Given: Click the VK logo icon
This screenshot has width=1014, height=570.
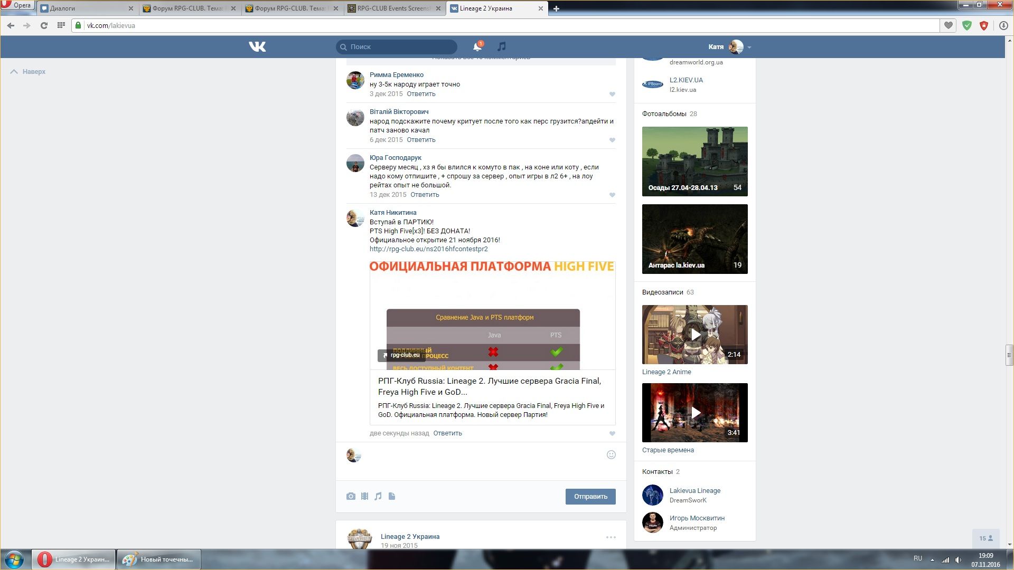Looking at the screenshot, I should point(257,47).
